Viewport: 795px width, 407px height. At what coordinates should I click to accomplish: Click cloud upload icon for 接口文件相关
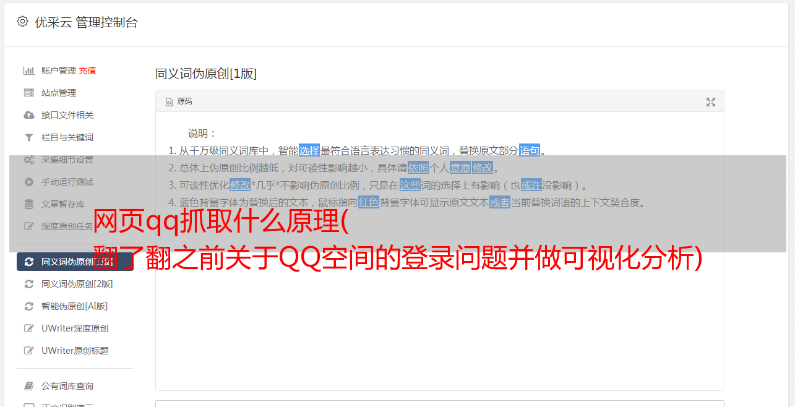(28, 115)
